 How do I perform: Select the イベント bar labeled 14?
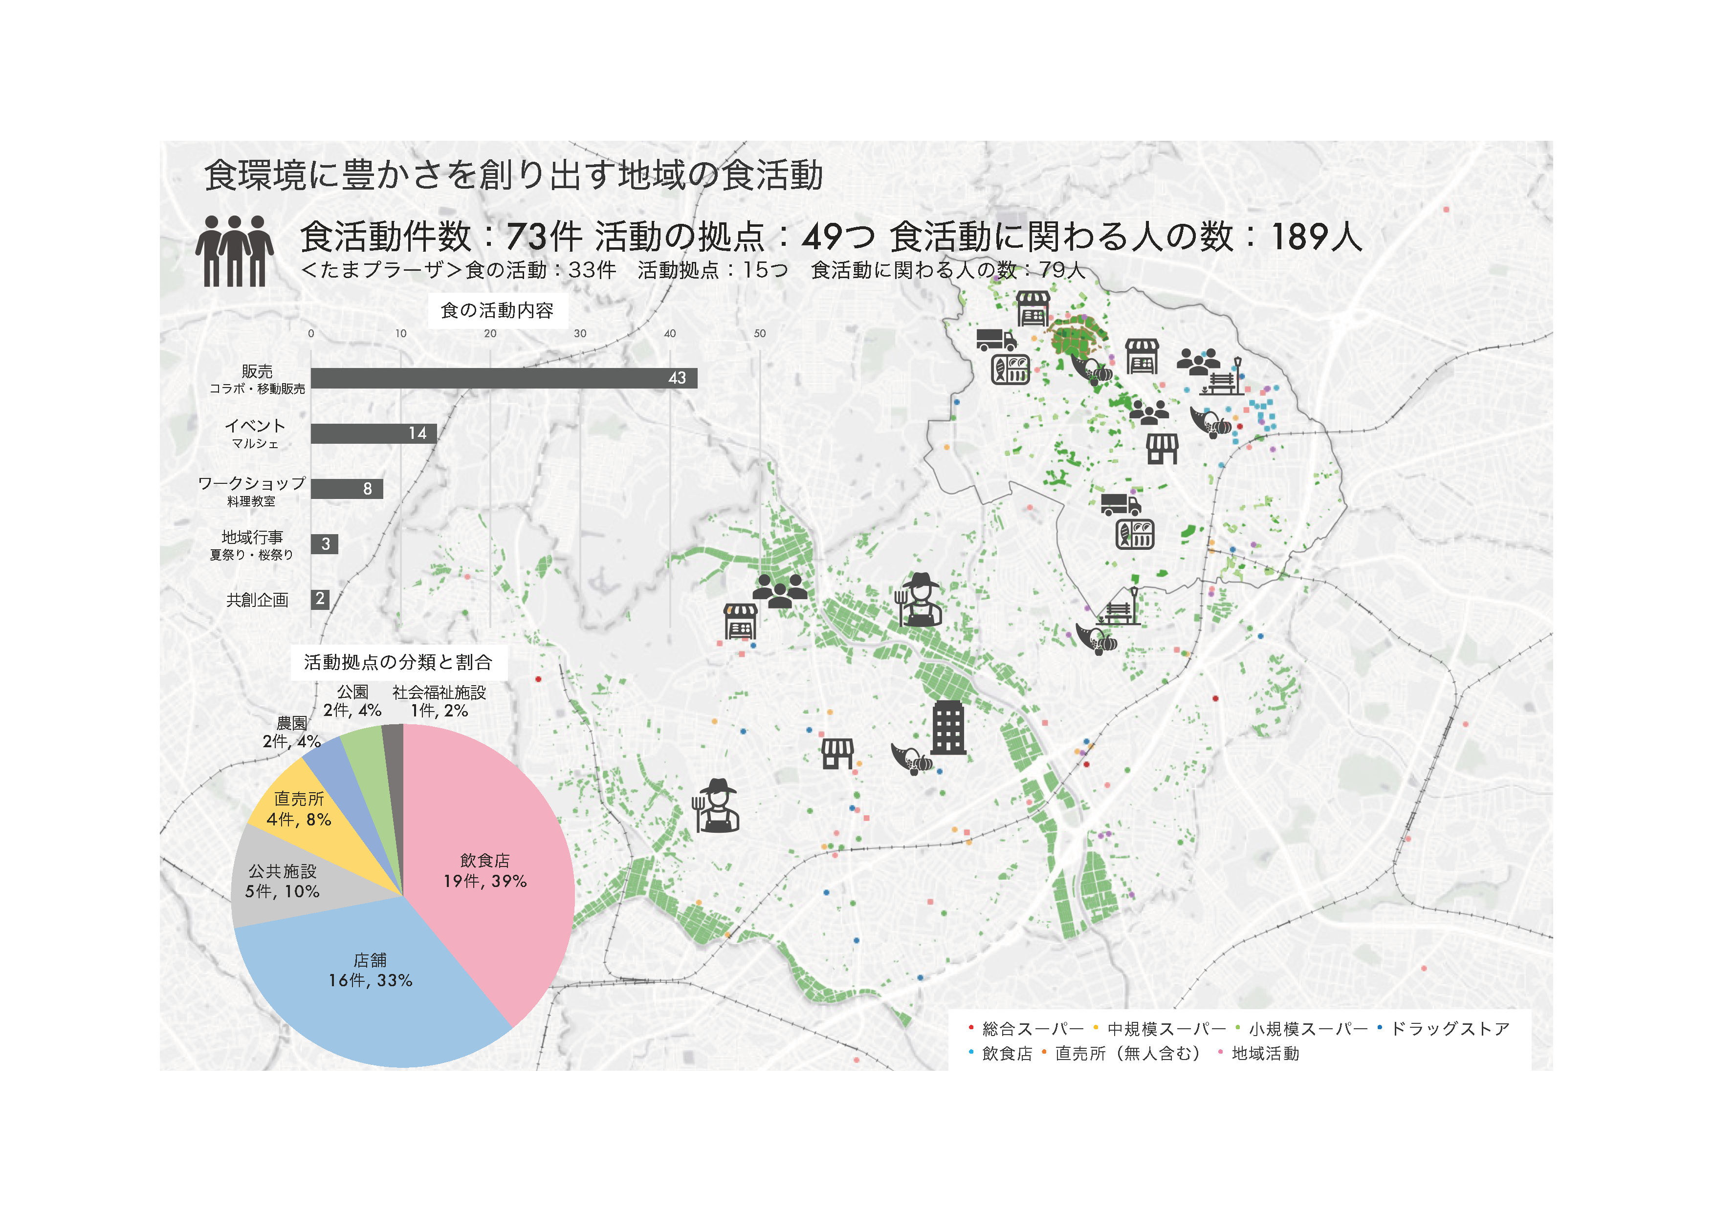coord(374,433)
